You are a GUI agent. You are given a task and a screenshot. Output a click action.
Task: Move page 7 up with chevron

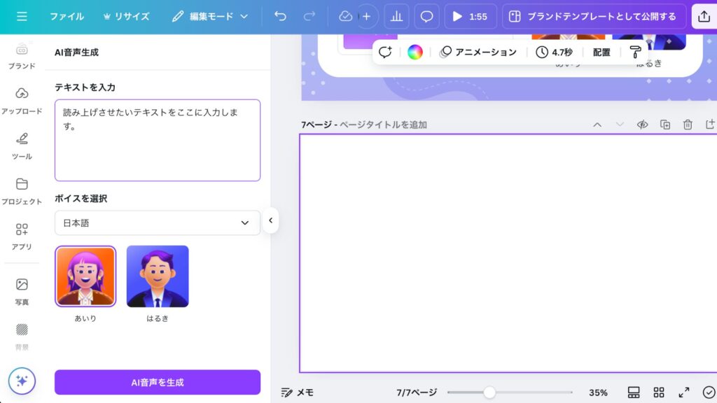click(x=597, y=125)
